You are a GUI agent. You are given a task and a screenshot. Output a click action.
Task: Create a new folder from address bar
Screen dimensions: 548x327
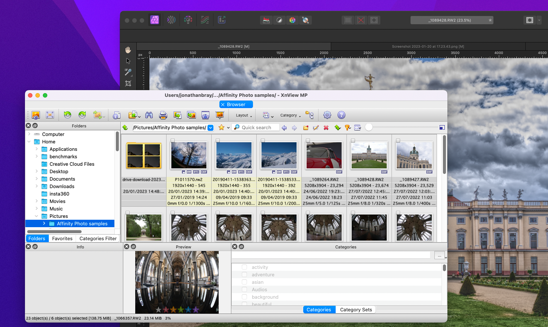click(x=306, y=128)
